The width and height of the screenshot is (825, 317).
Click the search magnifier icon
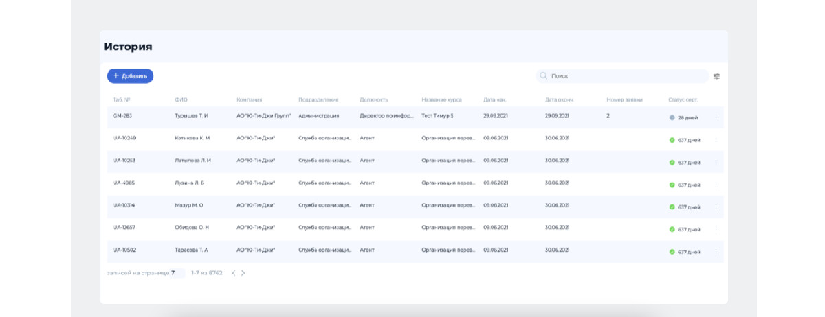pos(544,76)
